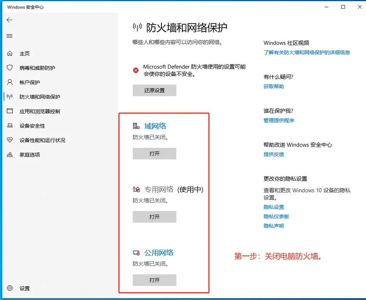Click the Windows 社区视频 heading
366x300 pixels.
(x=286, y=43)
